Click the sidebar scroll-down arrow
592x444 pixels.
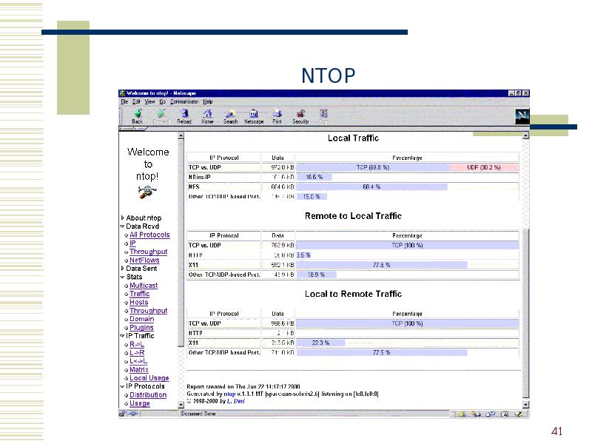(x=181, y=405)
